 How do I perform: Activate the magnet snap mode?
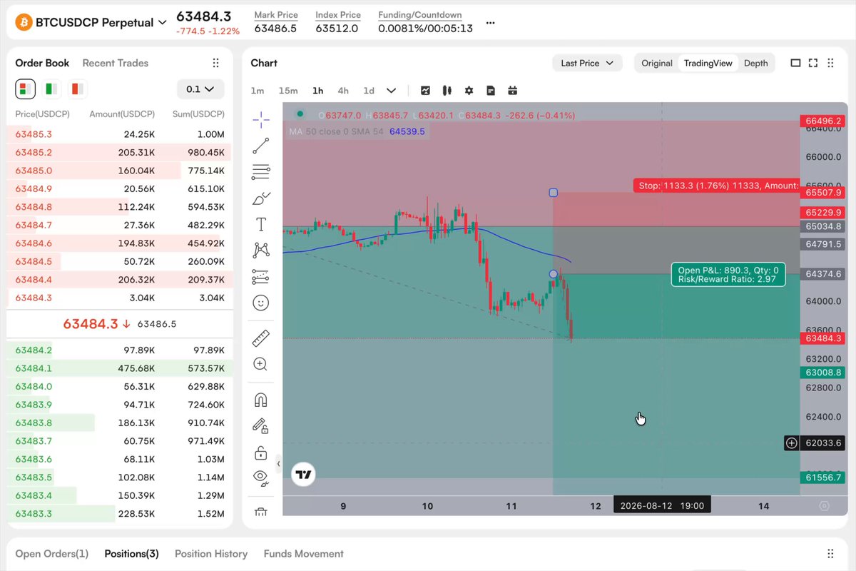[x=261, y=400]
